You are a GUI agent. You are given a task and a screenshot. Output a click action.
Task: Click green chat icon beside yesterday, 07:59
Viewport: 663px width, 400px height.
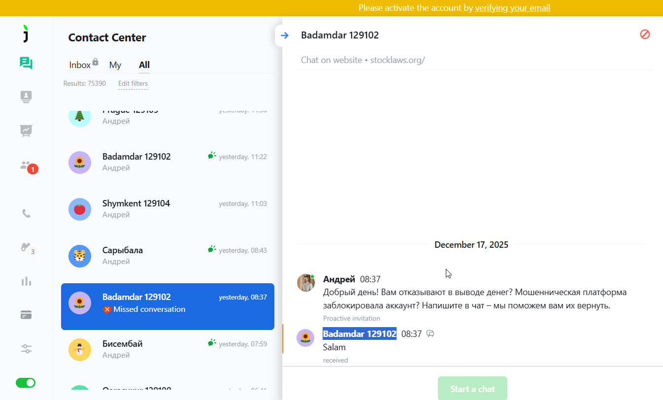coord(212,343)
